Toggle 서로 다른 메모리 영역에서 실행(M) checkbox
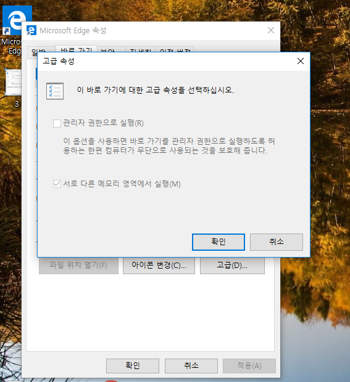The image size is (350, 382). click(x=57, y=184)
